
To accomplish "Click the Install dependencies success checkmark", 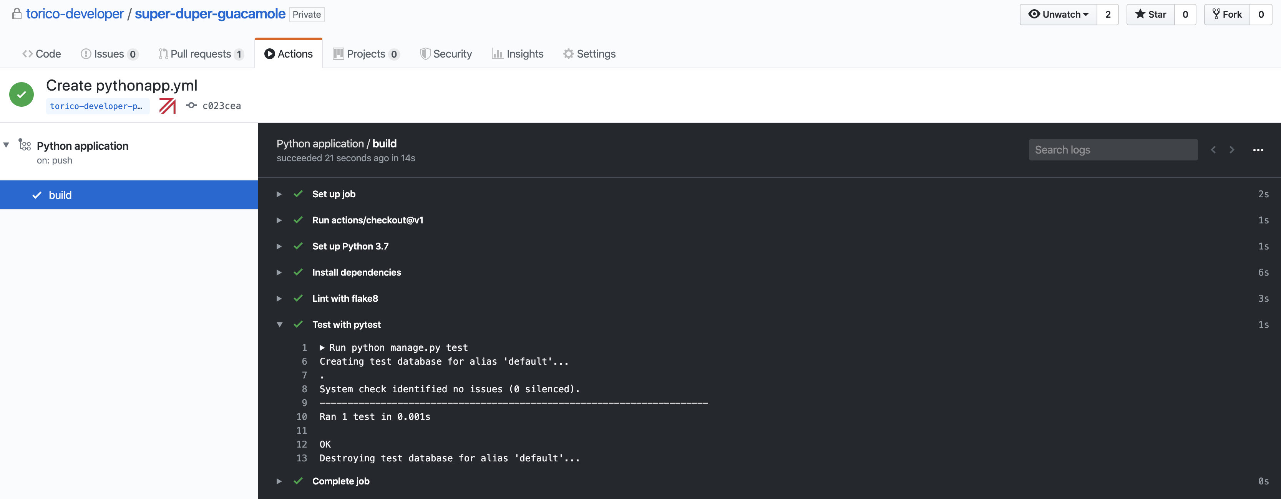I will coord(299,272).
